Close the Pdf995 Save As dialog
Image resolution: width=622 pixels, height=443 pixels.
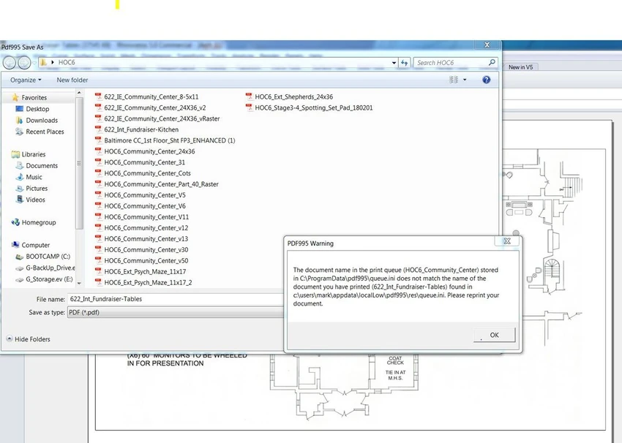point(487,45)
